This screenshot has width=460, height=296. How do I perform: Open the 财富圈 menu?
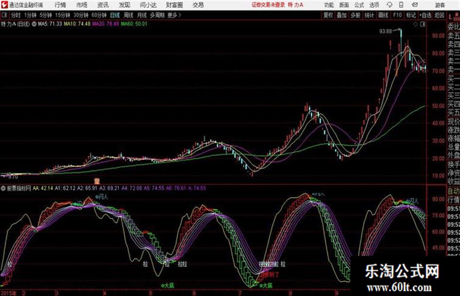[x=174, y=5]
